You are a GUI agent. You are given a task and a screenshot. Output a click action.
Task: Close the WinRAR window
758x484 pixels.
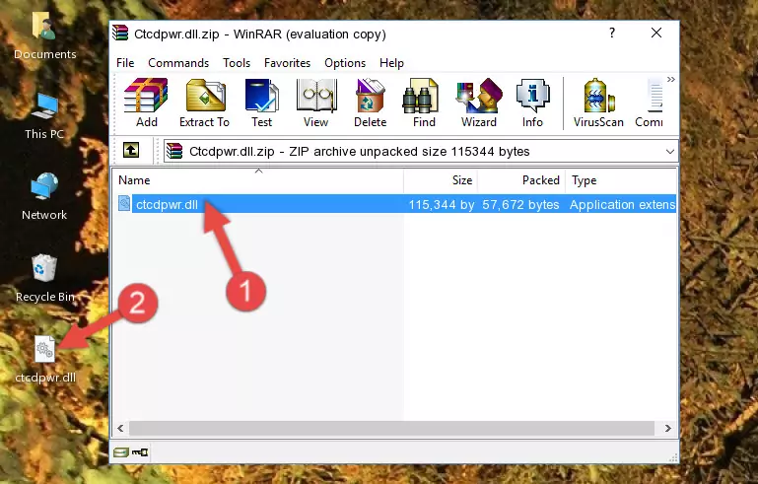coord(656,33)
